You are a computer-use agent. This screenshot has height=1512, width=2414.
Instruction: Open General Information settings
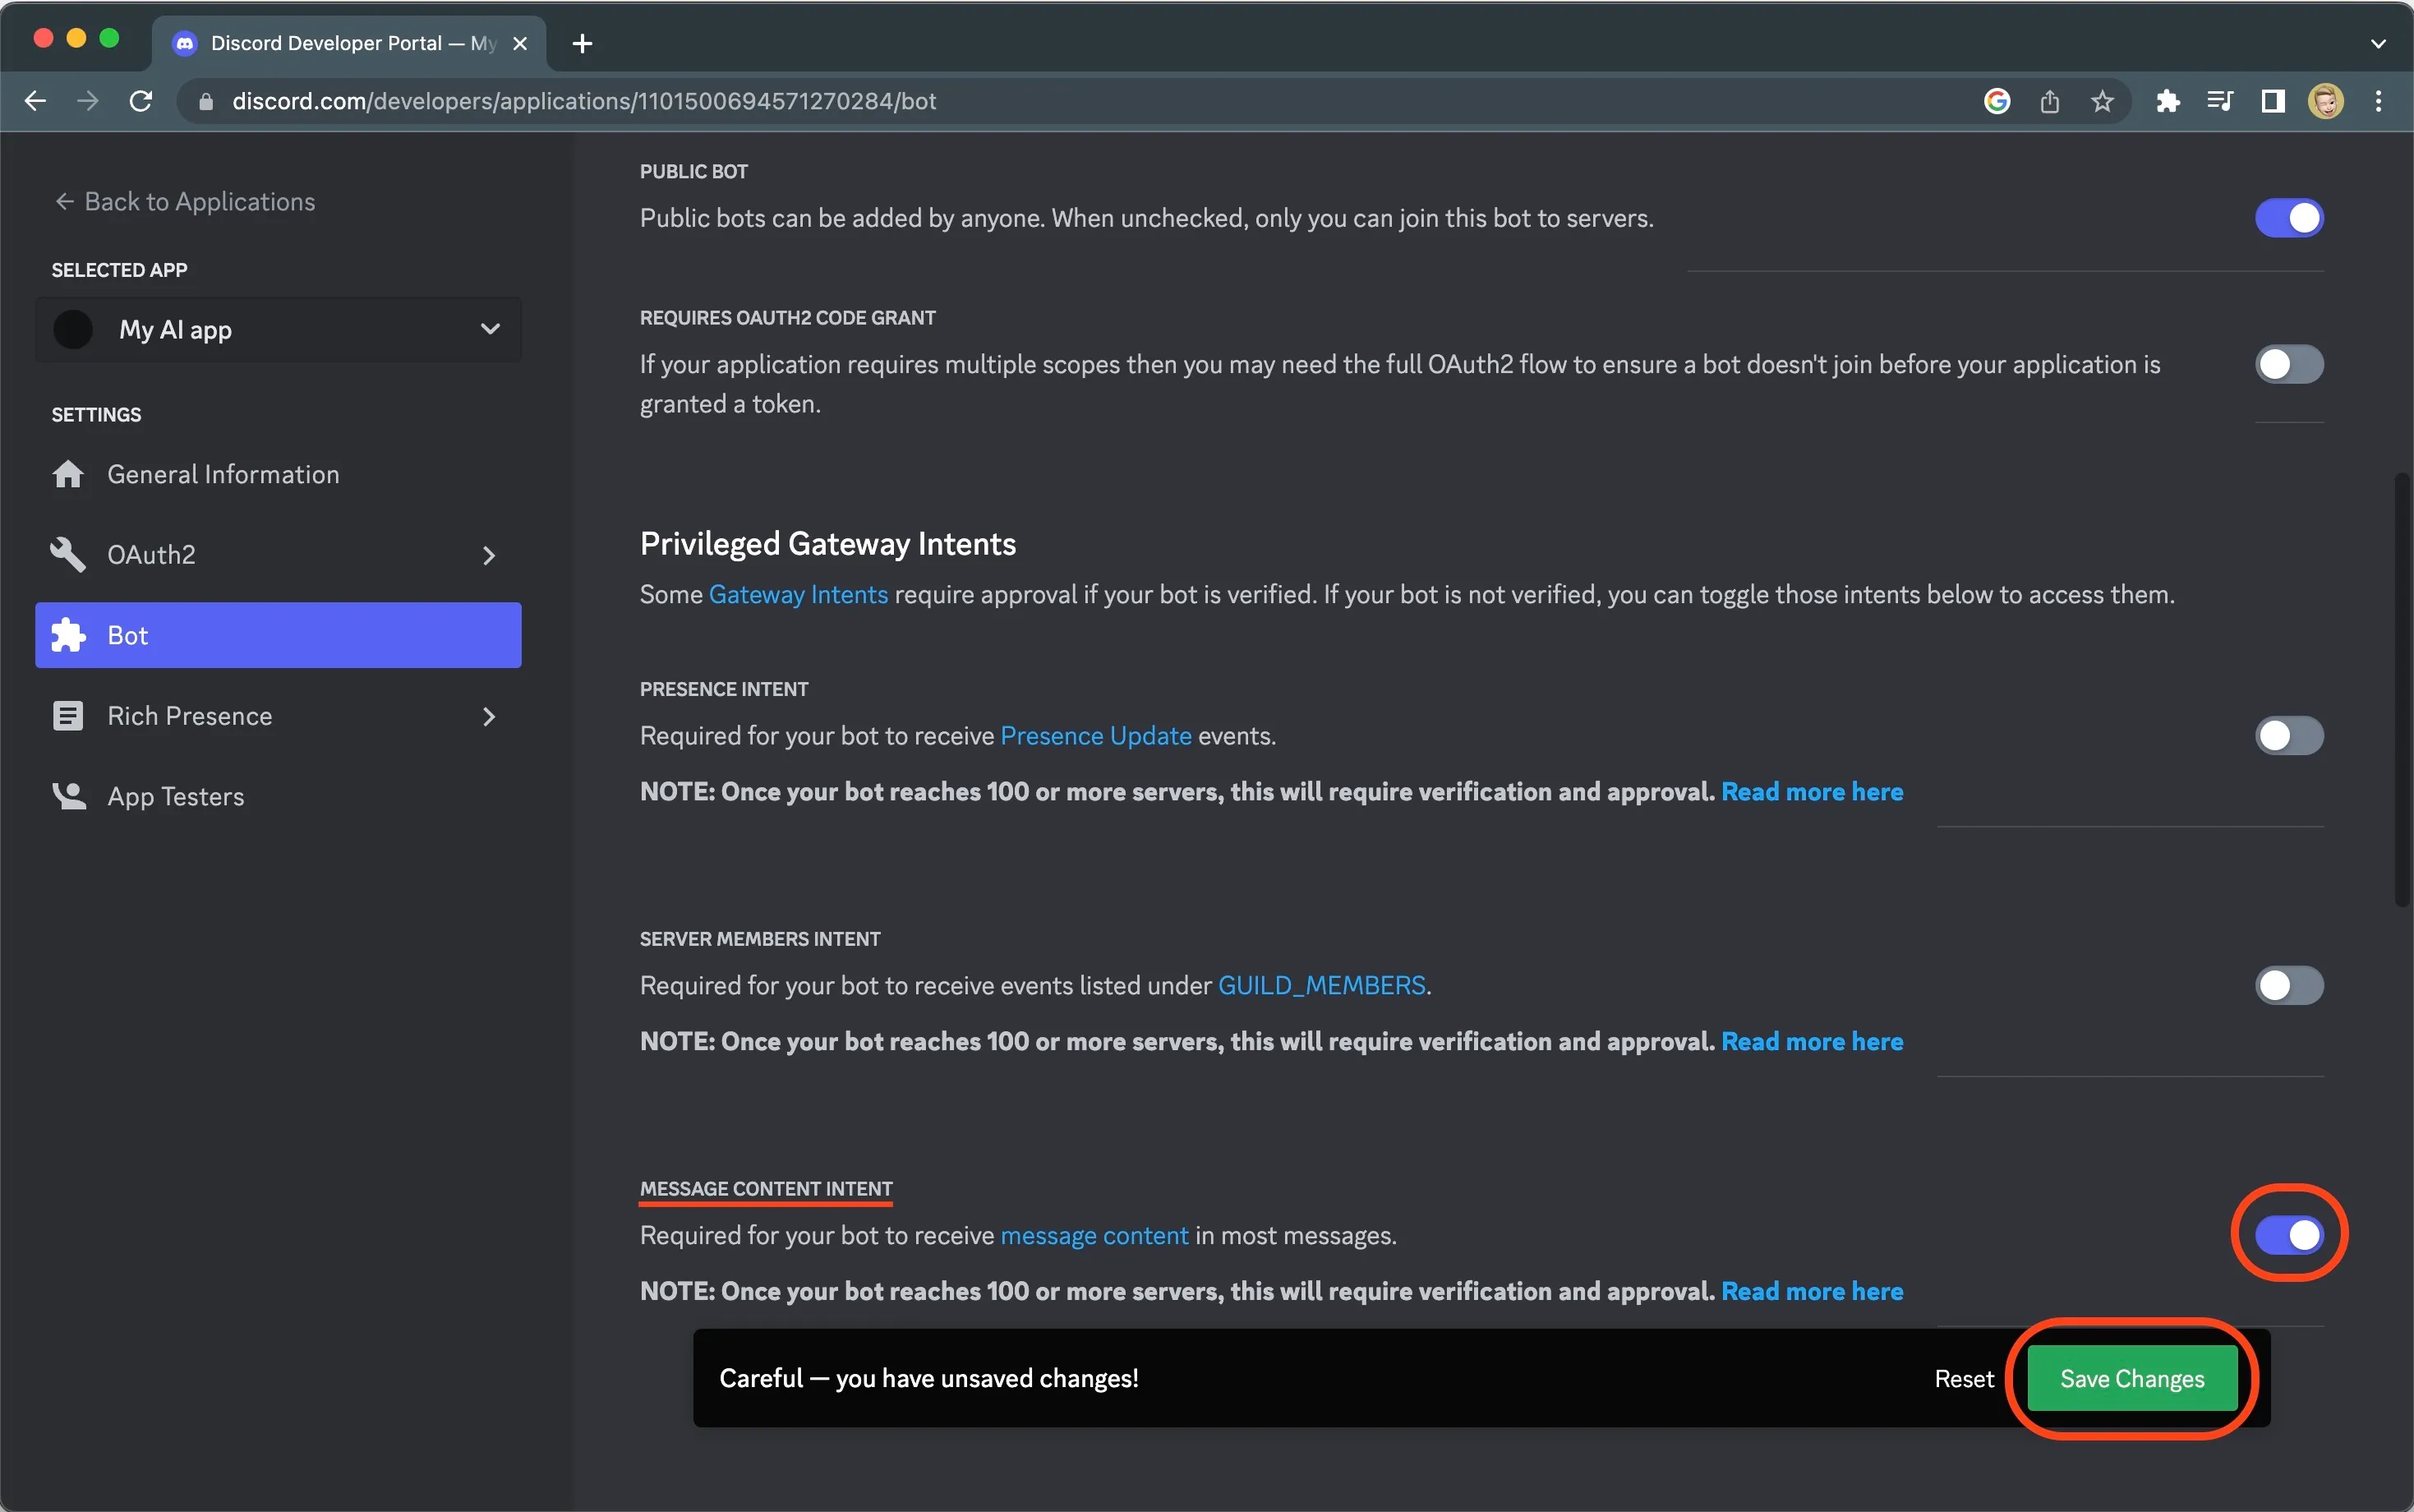pyautogui.click(x=279, y=474)
